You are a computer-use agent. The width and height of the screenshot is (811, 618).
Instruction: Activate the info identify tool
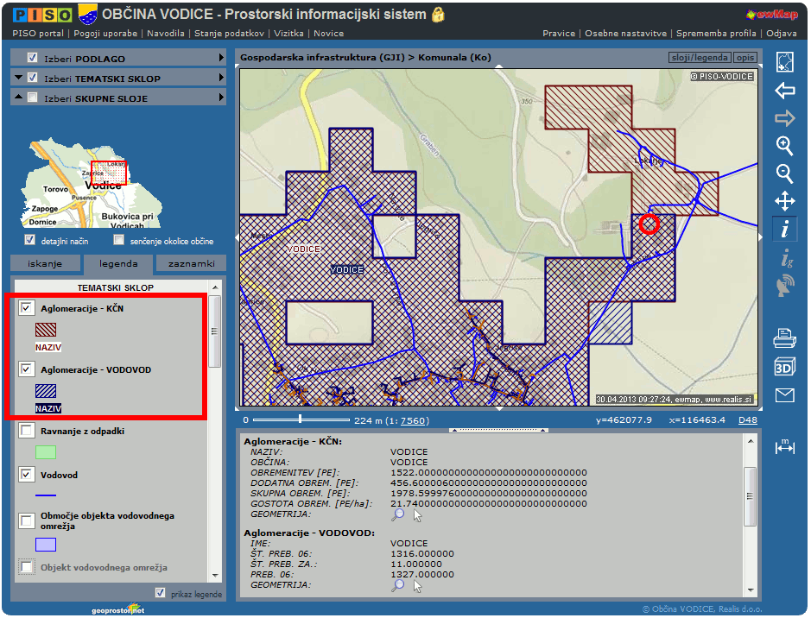pyautogui.click(x=784, y=230)
